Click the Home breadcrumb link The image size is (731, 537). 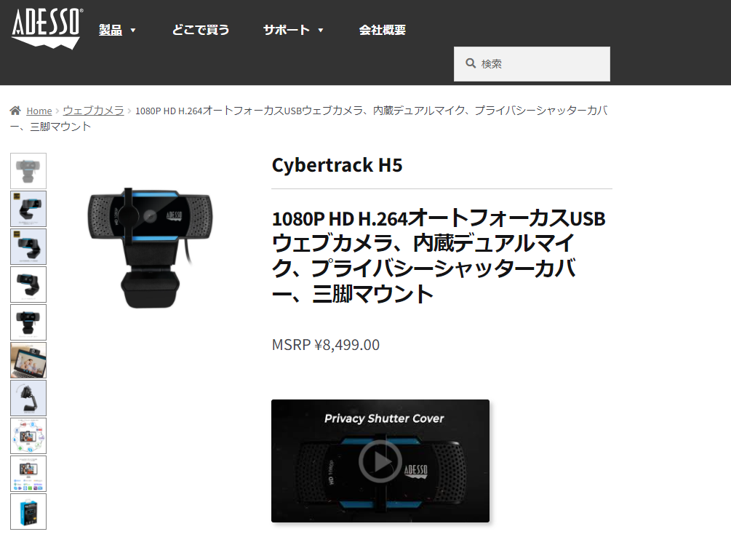pos(39,111)
